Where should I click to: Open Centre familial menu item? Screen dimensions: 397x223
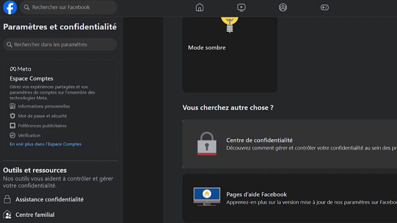(x=35, y=214)
